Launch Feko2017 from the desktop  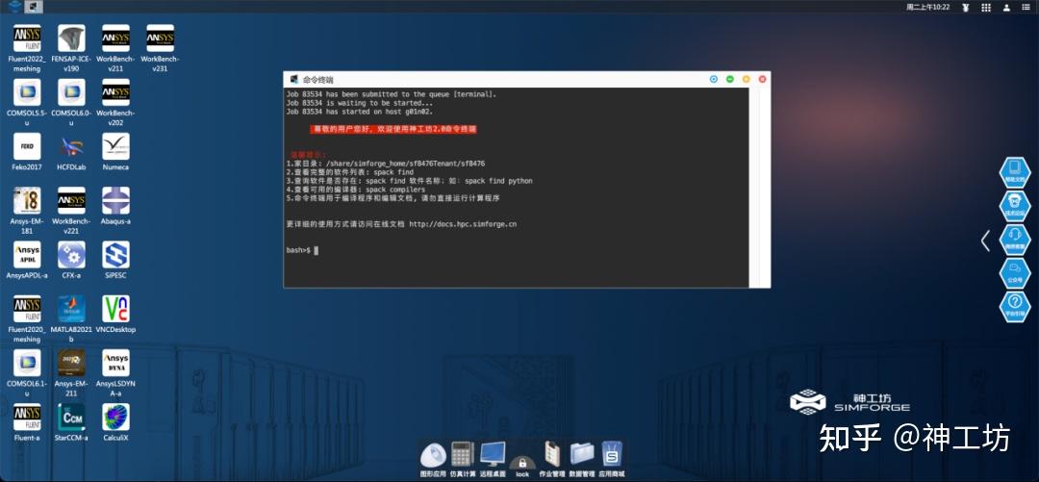click(x=27, y=146)
